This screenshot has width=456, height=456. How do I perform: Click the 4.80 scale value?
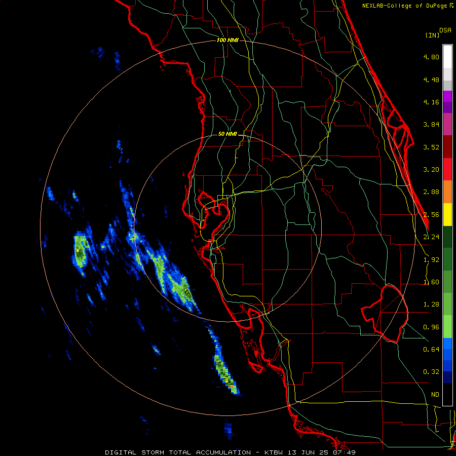[431, 57]
